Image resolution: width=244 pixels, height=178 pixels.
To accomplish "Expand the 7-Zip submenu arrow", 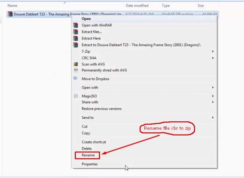I will coord(213,51).
